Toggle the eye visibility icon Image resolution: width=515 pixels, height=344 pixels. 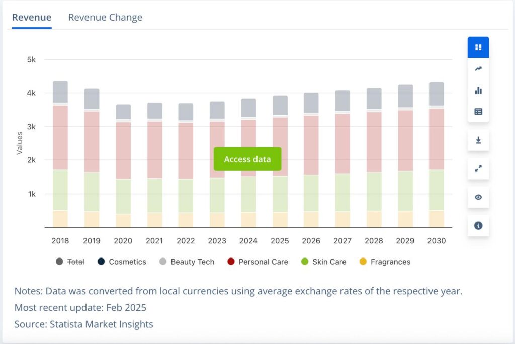coord(478,197)
